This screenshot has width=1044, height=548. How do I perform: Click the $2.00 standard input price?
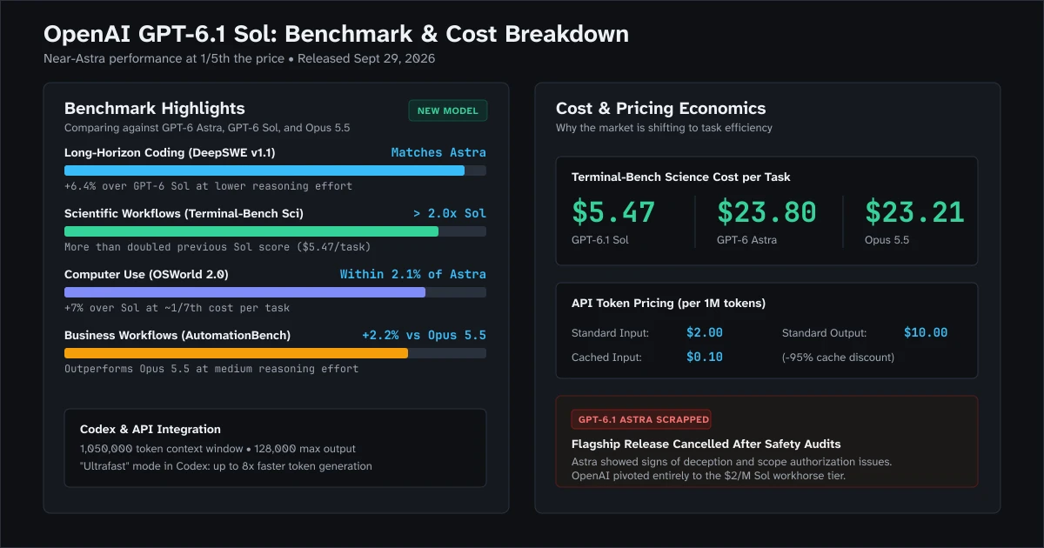(705, 332)
